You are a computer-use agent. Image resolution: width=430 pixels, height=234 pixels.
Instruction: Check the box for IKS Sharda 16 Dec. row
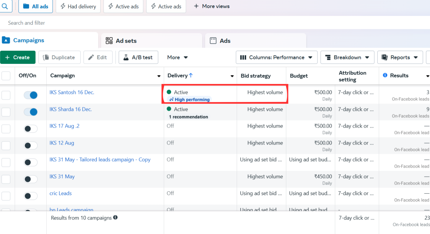6,112
